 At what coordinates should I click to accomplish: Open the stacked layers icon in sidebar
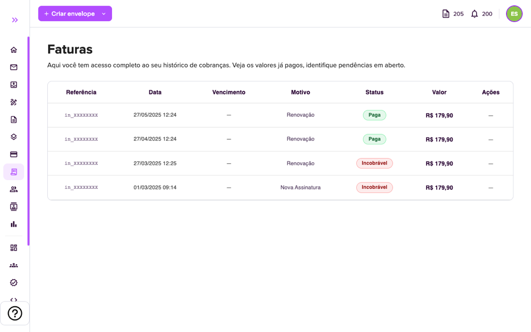[x=13, y=137]
